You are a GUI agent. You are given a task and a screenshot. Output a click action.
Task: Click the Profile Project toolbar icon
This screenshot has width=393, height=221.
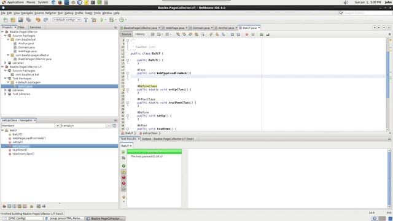click(x=122, y=20)
